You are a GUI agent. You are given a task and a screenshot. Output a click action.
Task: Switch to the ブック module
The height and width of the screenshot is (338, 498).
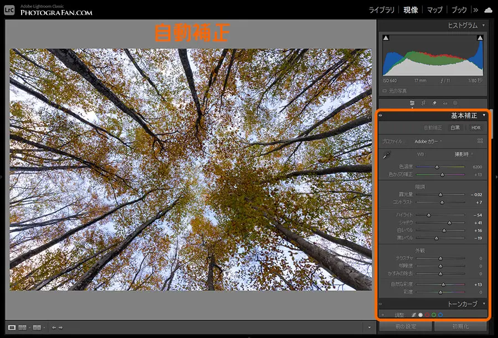pos(459,10)
